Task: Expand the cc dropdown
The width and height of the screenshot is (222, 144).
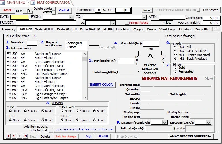Action: (x=113, y=23)
